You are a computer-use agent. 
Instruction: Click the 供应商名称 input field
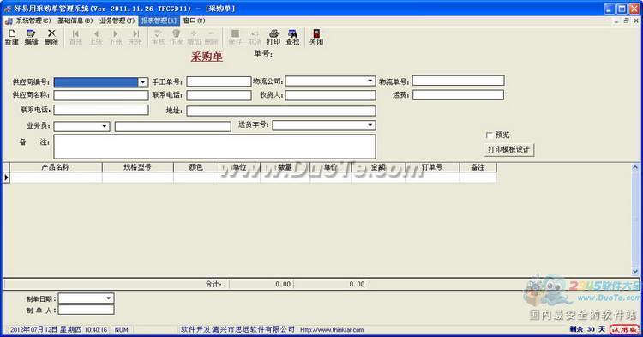tap(101, 95)
